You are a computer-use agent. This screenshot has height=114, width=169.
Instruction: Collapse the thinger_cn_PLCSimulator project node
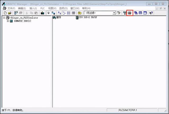pos(4,18)
